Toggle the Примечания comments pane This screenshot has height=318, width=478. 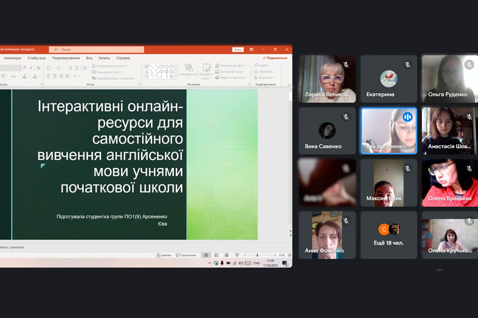186,255
